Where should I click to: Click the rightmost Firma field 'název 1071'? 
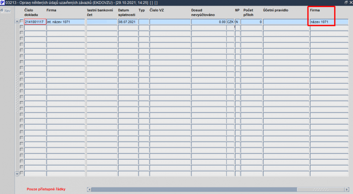(x=329, y=22)
